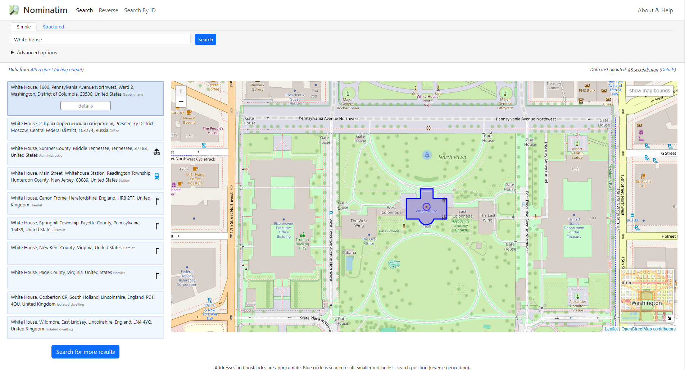Click the map zoom in plus button

click(x=181, y=91)
